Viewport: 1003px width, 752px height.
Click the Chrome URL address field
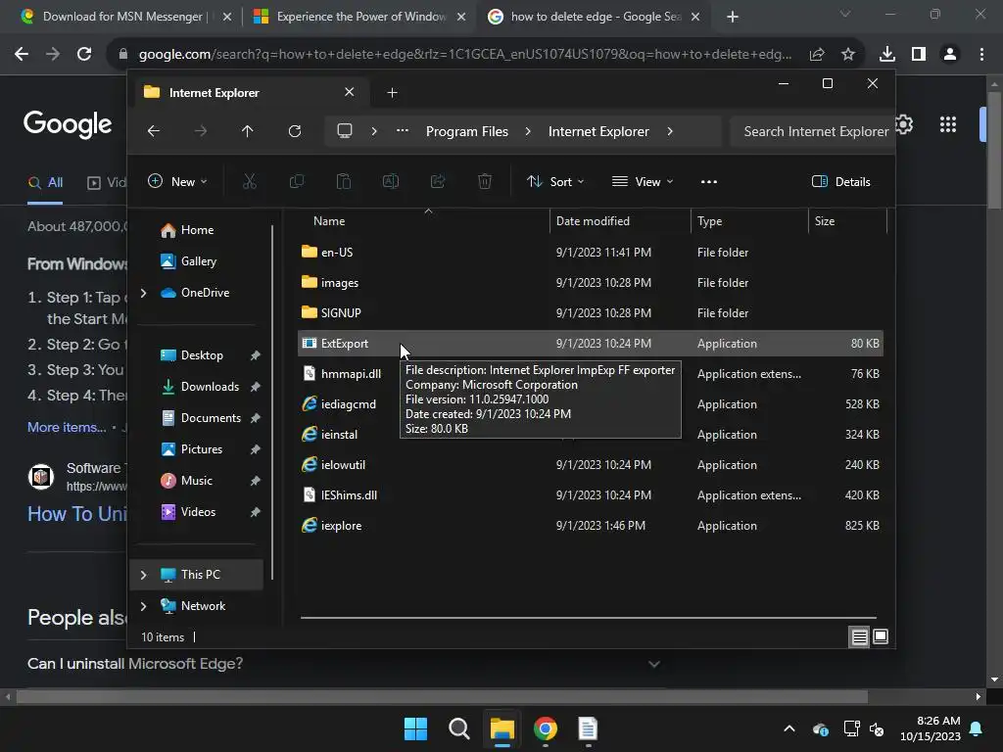click(465, 55)
